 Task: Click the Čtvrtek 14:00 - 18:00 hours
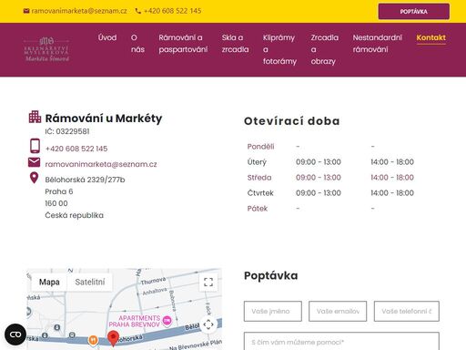tap(392, 193)
